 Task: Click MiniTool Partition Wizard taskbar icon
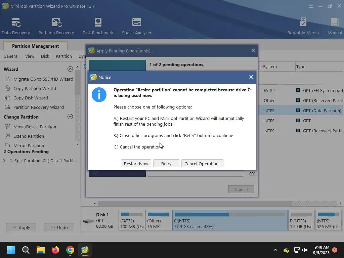[x=85, y=250]
